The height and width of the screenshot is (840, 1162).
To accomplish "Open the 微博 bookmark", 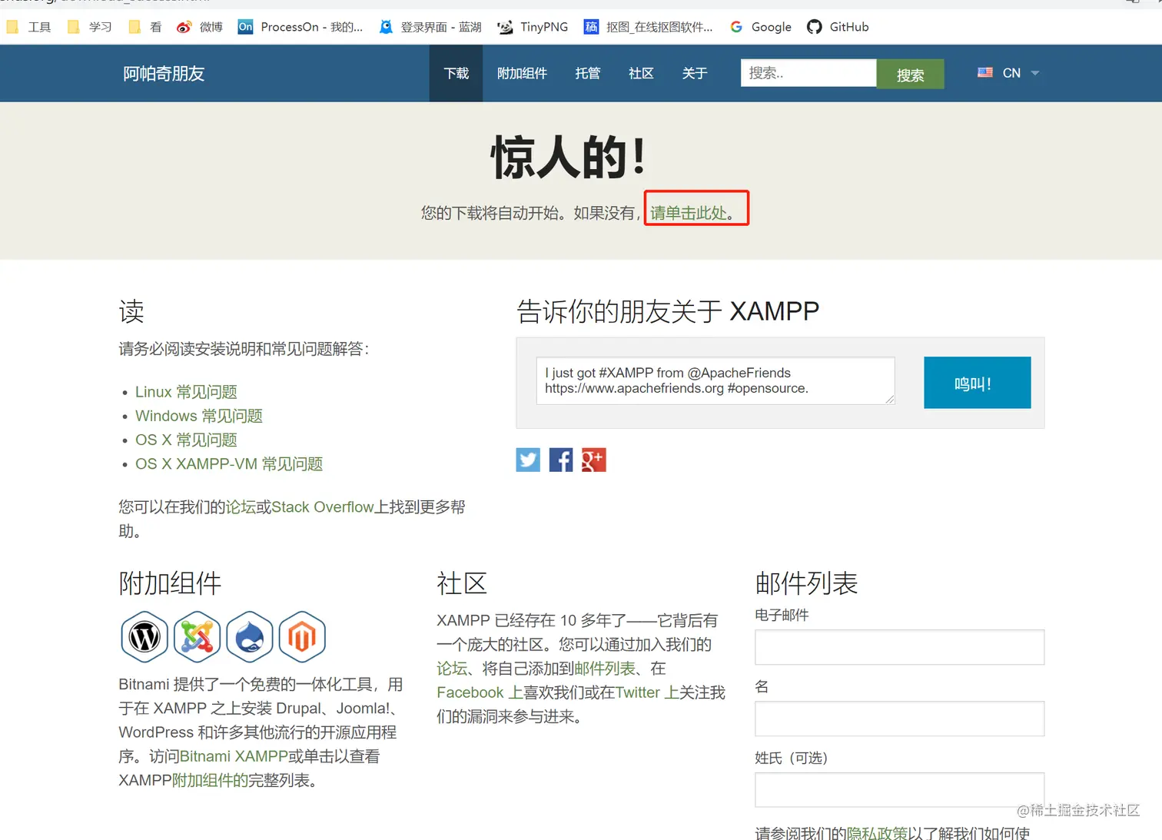I will coord(200,27).
